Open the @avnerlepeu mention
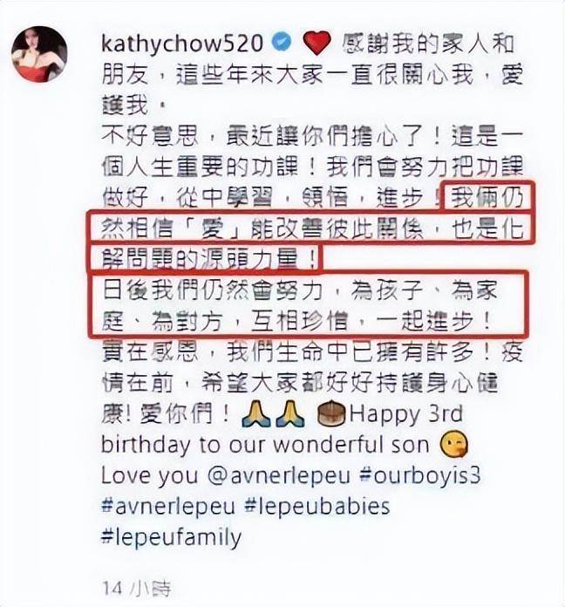Screen dimensions: 565x607 pyautogui.click(x=279, y=476)
